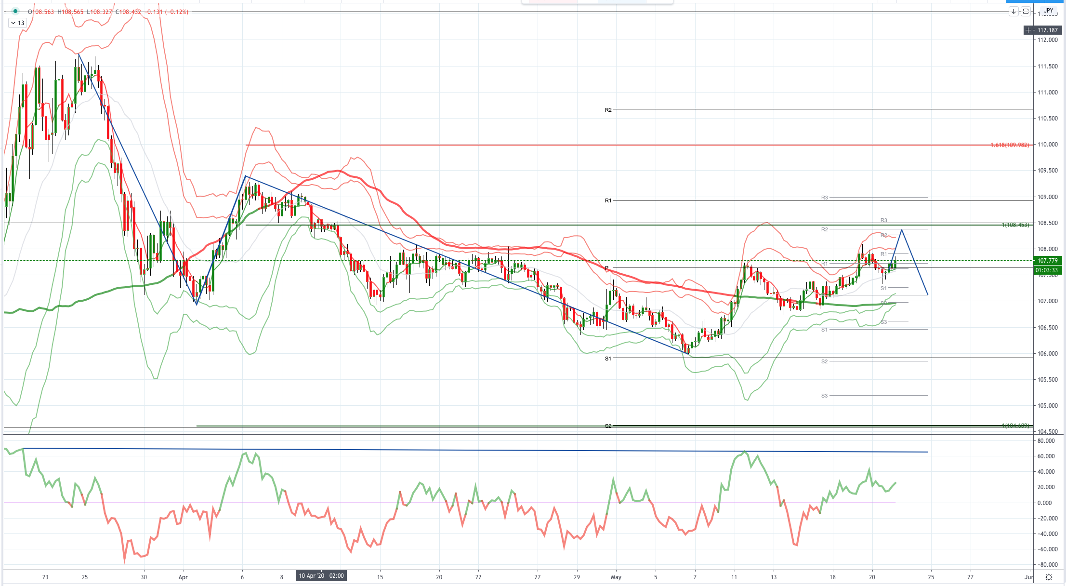Expand the collapsed 13 indicators legend

point(17,23)
